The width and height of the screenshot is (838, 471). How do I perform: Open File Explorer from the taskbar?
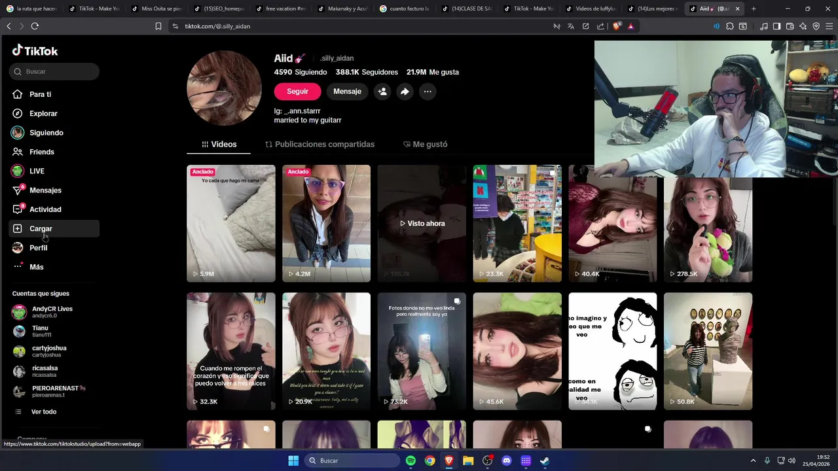(468, 461)
